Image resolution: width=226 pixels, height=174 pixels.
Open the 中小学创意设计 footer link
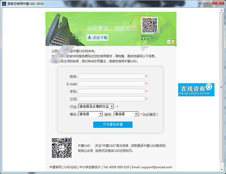[90, 167]
